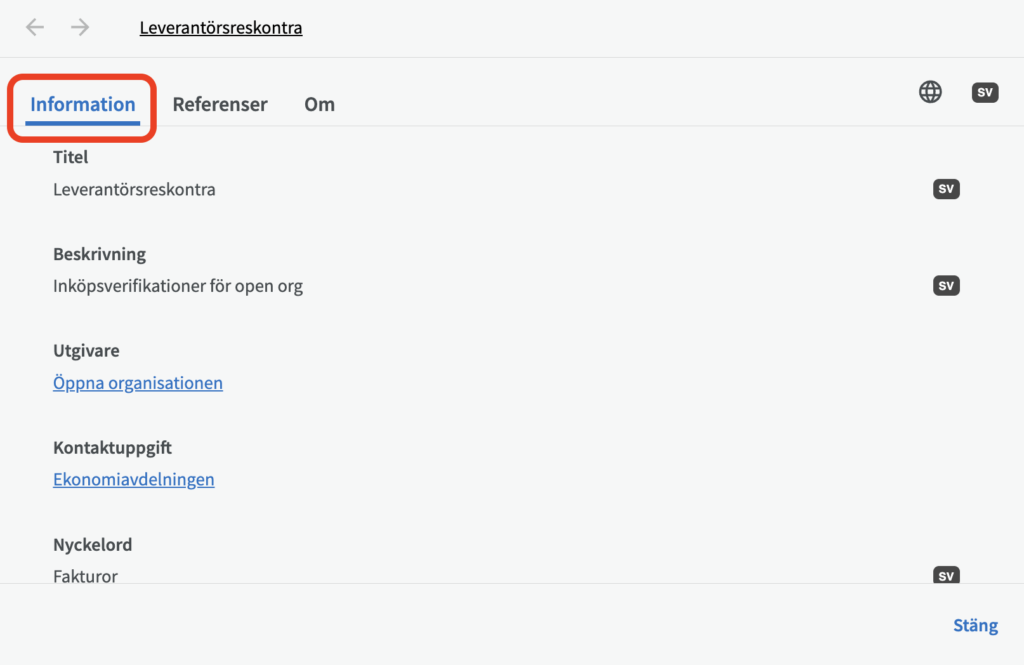1024x665 pixels.
Task: Click the Nyckelord field heading
Action: click(93, 545)
